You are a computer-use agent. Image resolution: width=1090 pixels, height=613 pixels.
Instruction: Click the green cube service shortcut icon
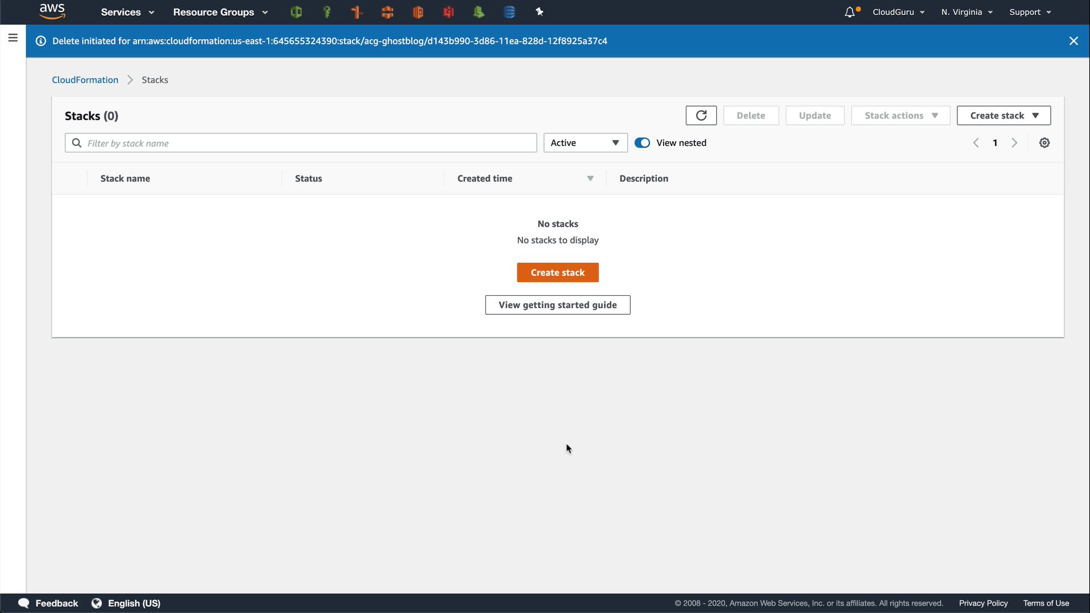[296, 12]
